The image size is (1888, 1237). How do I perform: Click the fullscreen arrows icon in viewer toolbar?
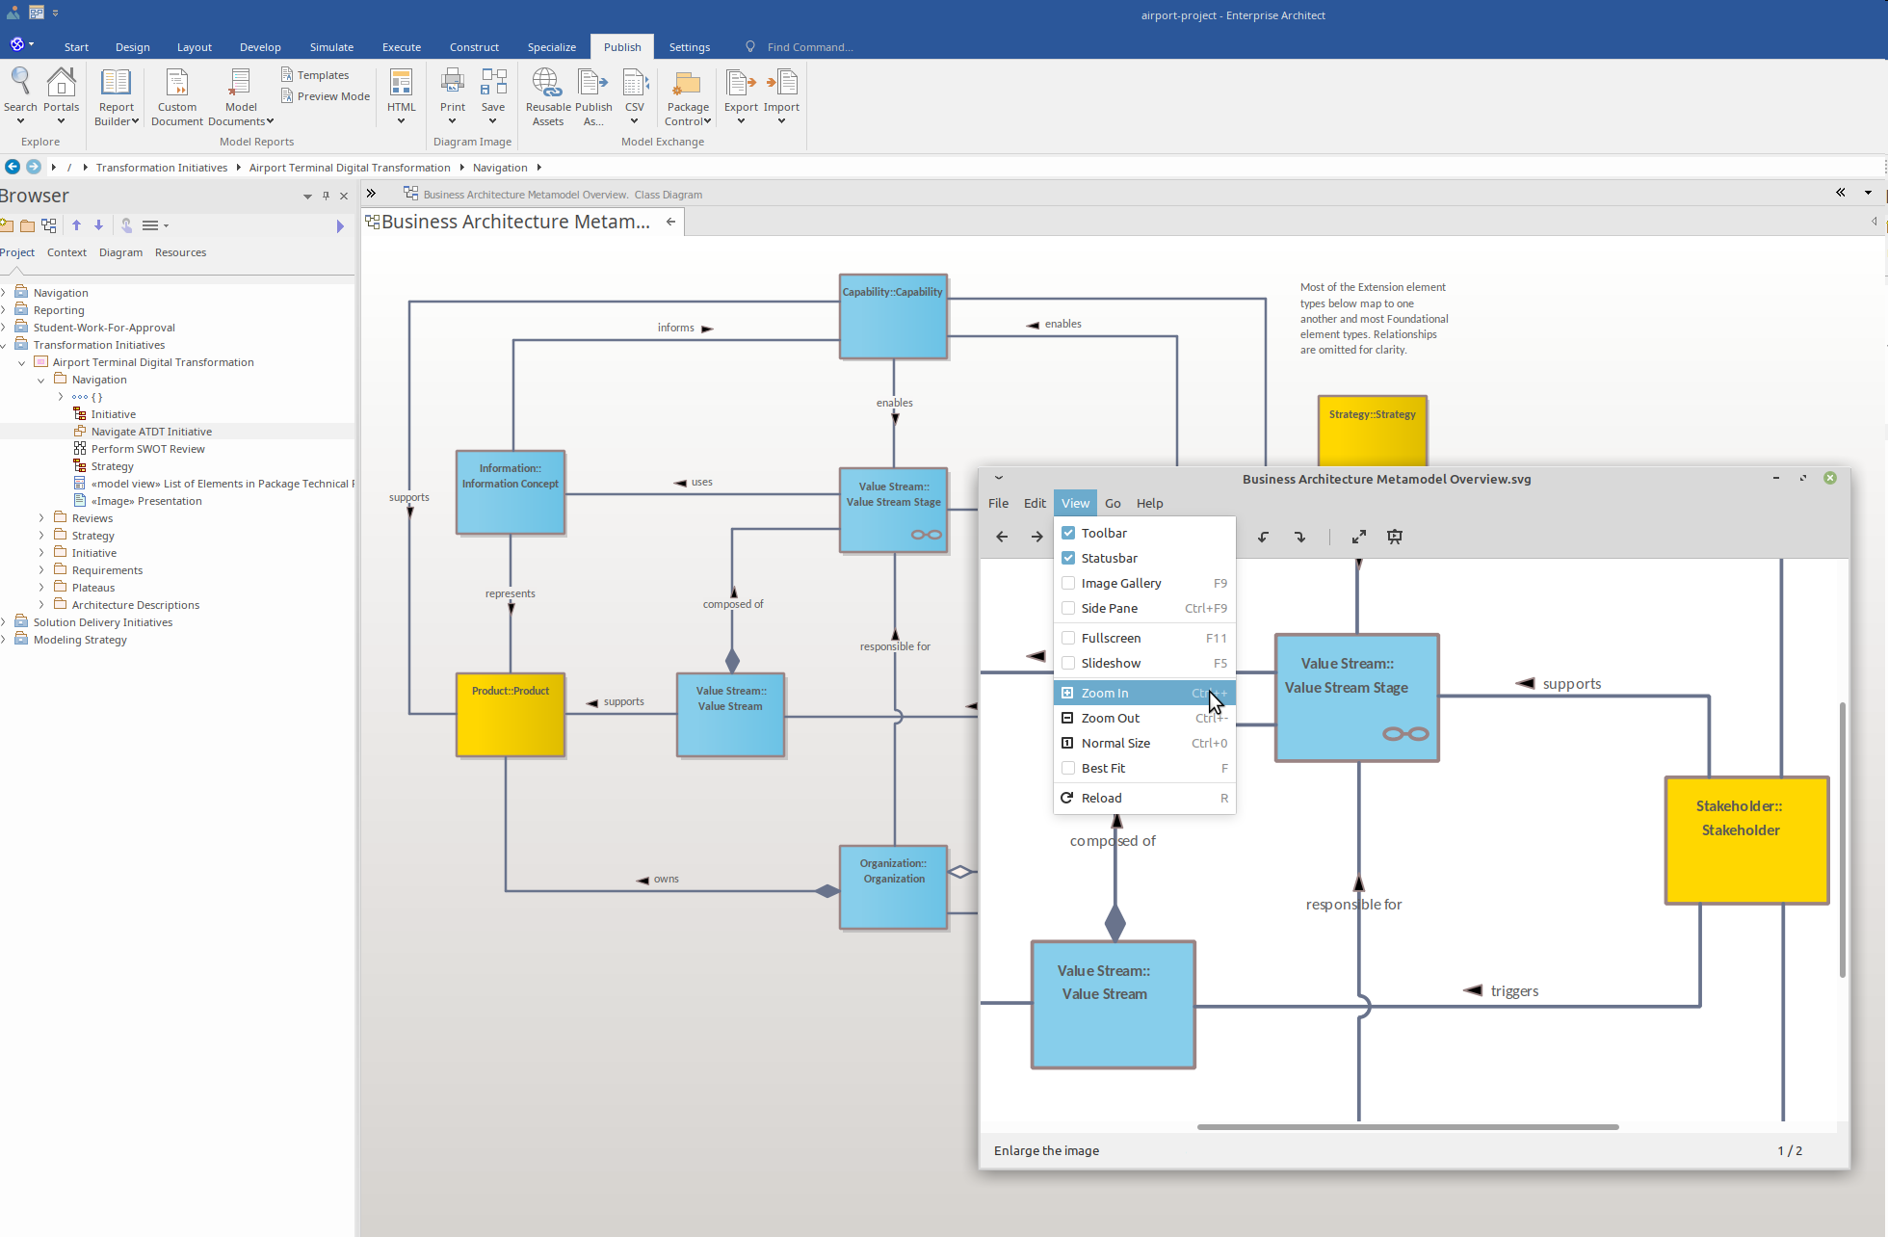point(1359,537)
